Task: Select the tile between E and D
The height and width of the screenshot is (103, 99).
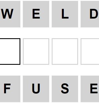Action: pyautogui.click(x=65, y=14)
